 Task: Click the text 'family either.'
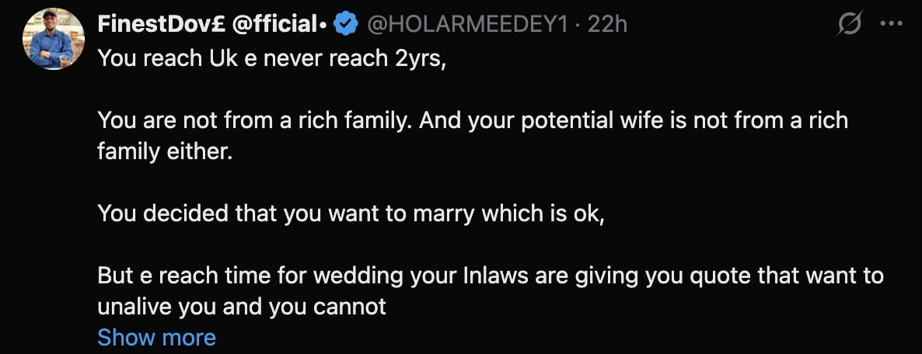[x=165, y=151]
